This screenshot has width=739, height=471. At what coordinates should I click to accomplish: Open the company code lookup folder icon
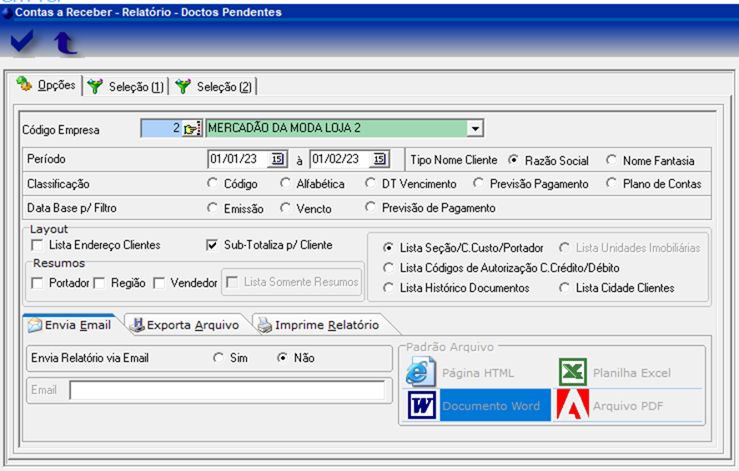(x=192, y=128)
